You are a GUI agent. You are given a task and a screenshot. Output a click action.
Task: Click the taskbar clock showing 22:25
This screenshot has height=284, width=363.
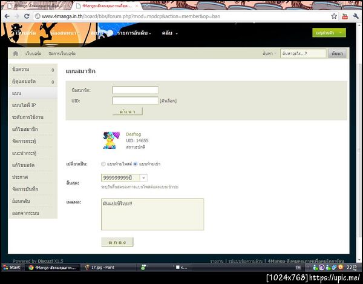tap(353, 267)
